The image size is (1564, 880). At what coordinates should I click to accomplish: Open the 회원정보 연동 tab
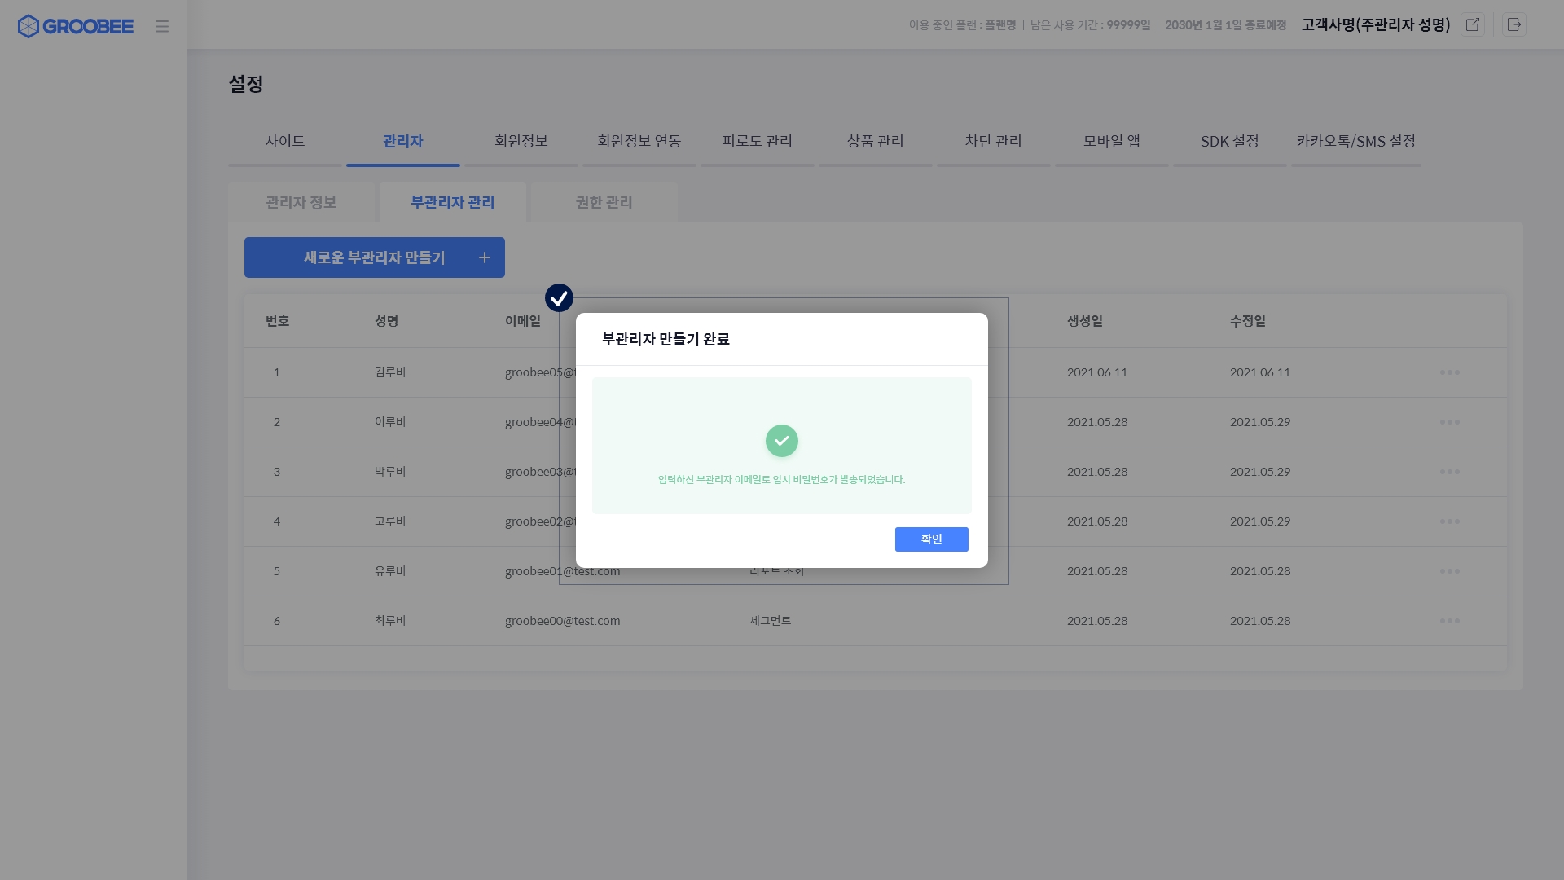tap(639, 142)
